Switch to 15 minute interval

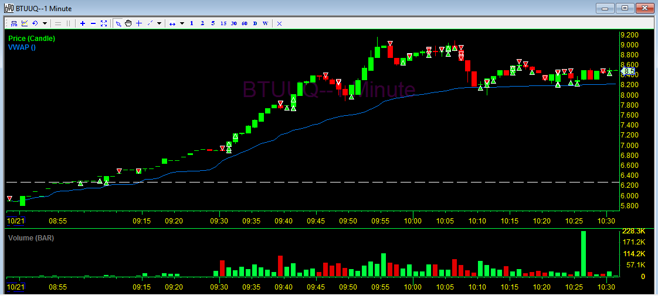pyautogui.click(x=223, y=23)
